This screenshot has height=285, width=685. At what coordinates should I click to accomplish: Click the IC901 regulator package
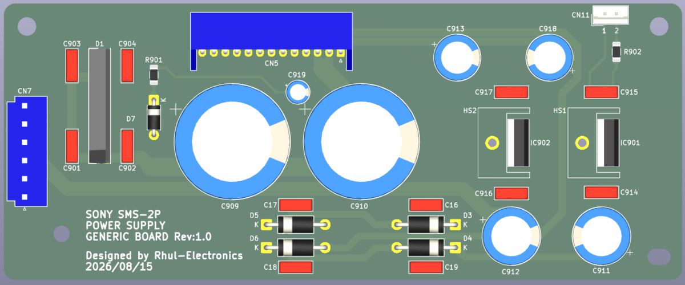point(608,142)
